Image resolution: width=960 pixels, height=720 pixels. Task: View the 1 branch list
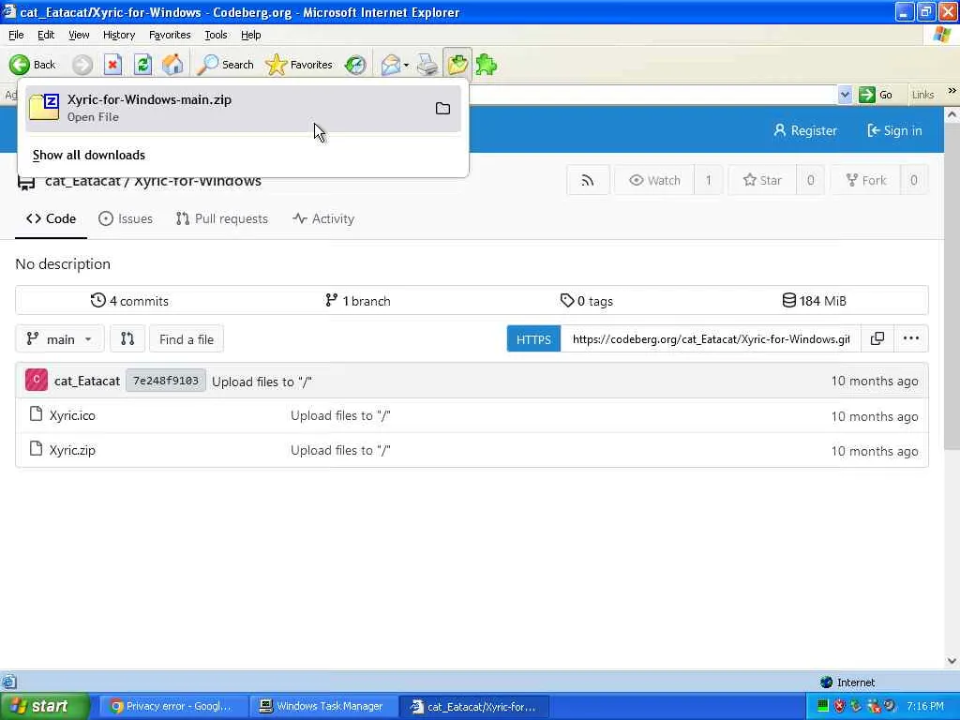[x=357, y=301]
